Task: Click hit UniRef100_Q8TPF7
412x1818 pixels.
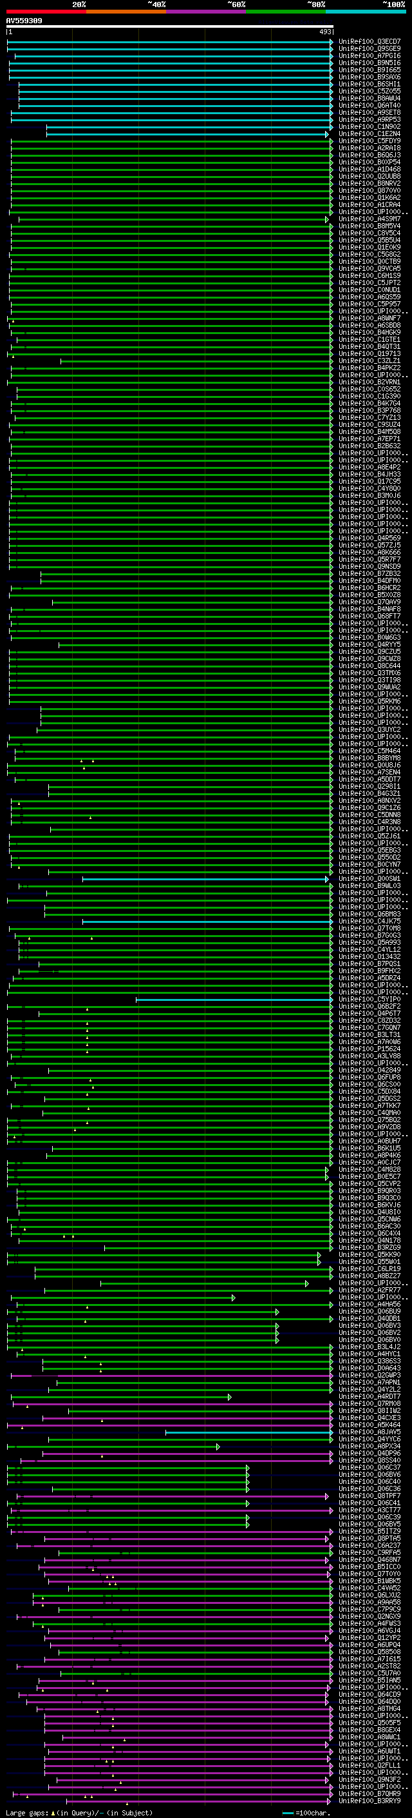Action: [x=369, y=1496]
